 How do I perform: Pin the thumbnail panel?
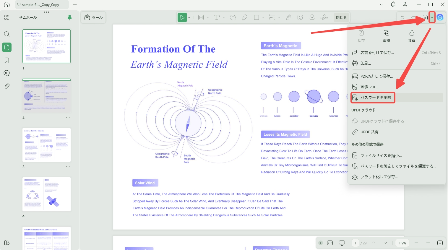(69, 17)
